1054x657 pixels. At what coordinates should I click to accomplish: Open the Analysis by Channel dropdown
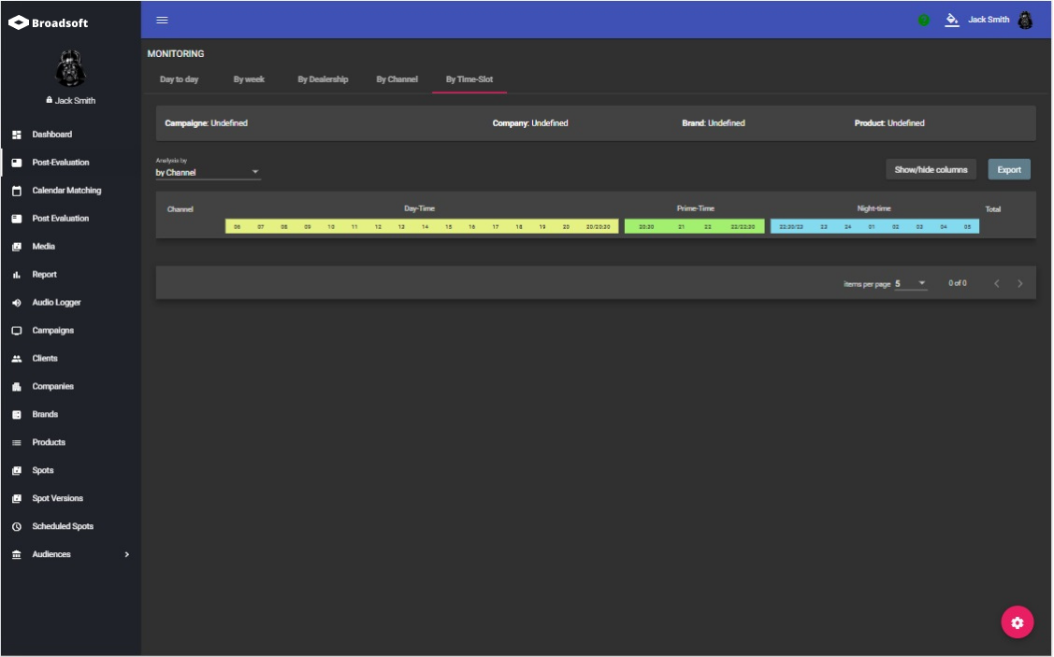208,172
